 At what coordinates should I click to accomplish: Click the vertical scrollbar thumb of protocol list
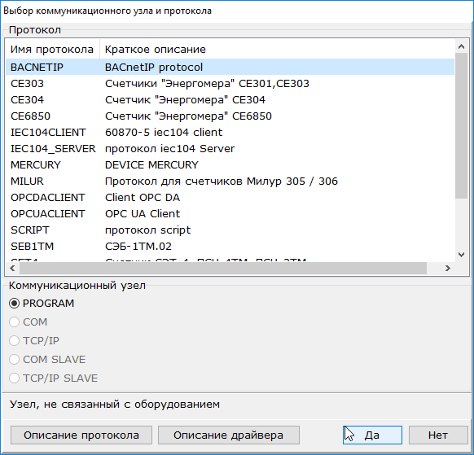click(x=461, y=125)
